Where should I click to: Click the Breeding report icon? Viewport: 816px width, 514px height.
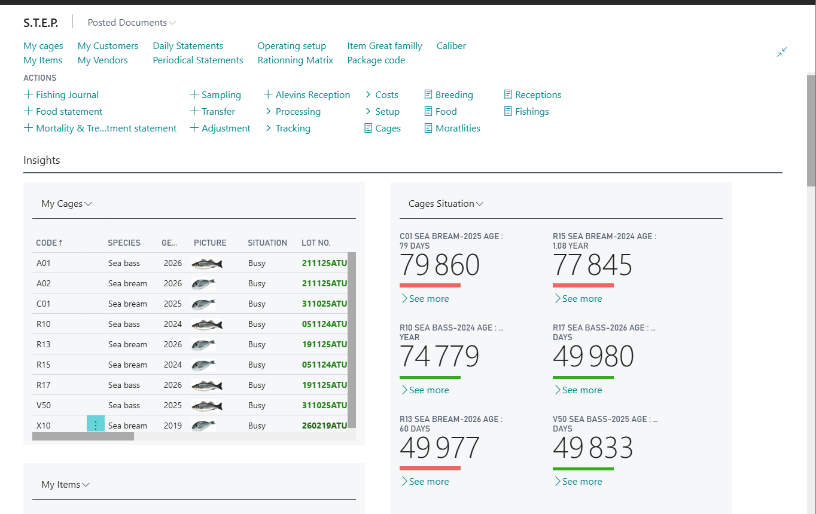coord(428,94)
